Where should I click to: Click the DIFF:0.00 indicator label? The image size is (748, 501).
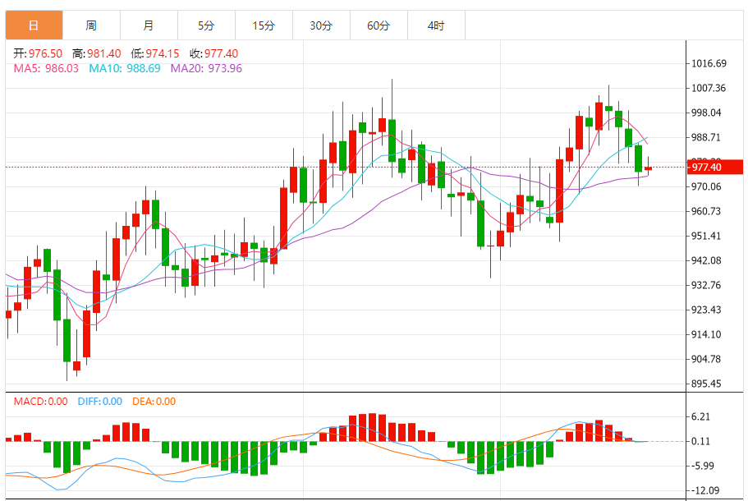click(99, 402)
